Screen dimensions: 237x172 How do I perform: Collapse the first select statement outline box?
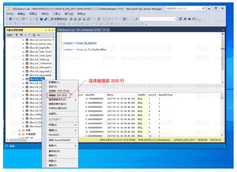tap(63, 43)
